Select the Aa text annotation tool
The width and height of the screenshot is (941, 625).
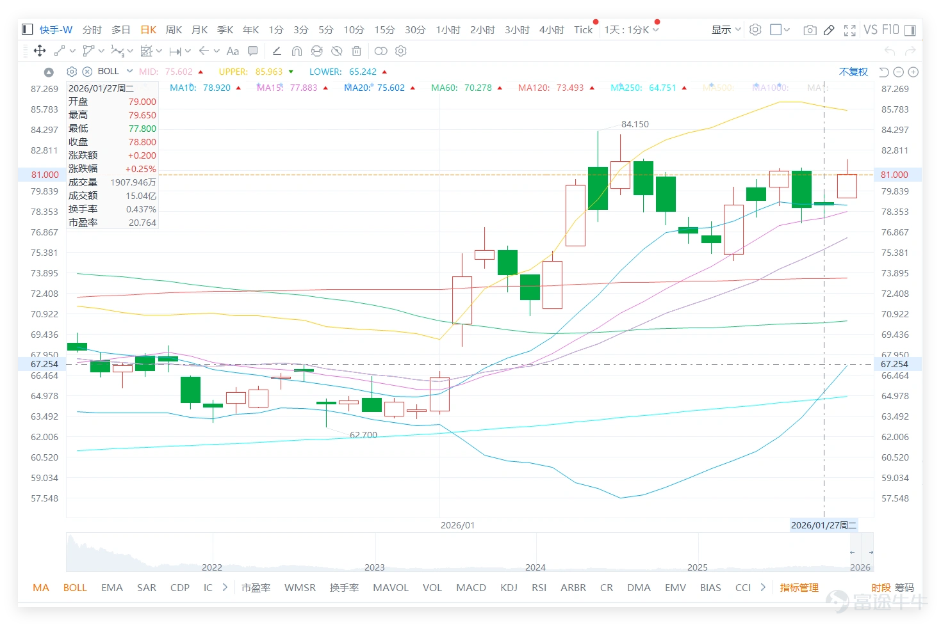(x=233, y=51)
